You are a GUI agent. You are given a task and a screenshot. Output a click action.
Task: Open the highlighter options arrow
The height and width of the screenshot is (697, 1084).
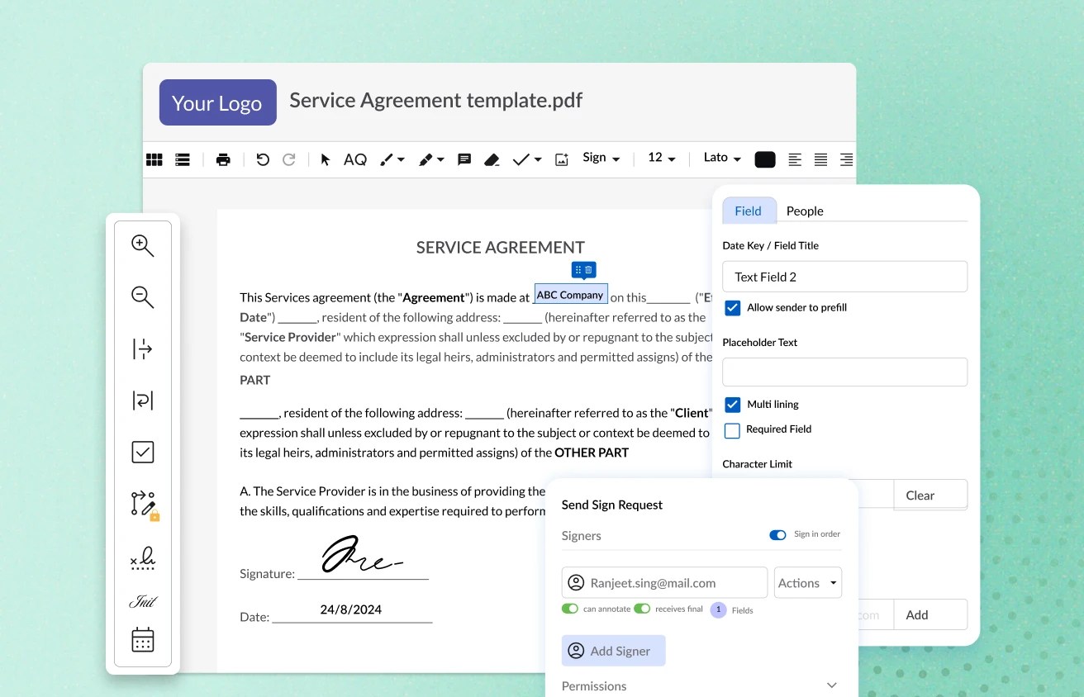coord(440,159)
